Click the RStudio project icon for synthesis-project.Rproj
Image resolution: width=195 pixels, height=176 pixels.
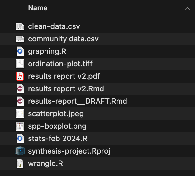(20, 151)
